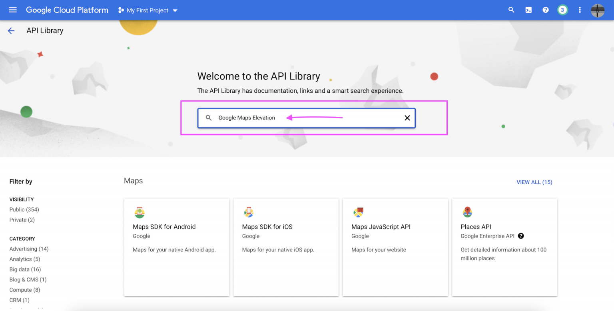Clear the search field with the X
Image resolution: width=614 pixels, height=311 pixels.
(x=407, y=118)
